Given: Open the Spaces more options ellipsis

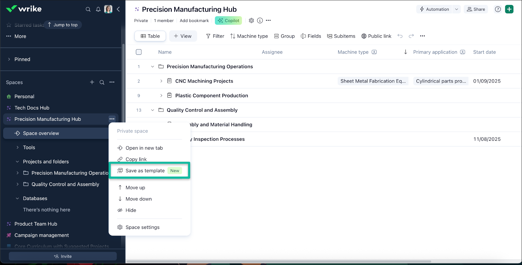Looking at the screenshot, I should click(112, 82).
